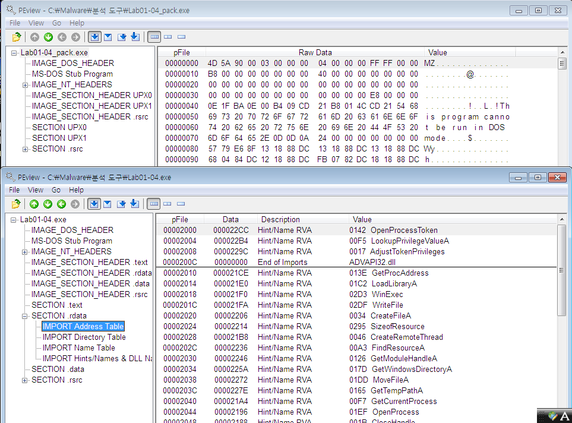This screenshot has width=572, height=423.
Task: Click the gray back arrow in Lab01-04_pack.exe window
Action: click(62, 37)
